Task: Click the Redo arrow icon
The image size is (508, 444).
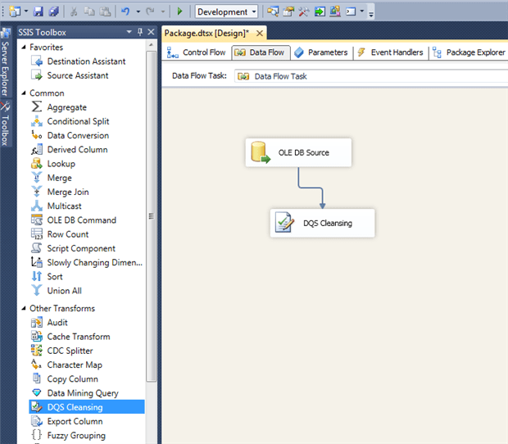Action: tap(150, 11)
